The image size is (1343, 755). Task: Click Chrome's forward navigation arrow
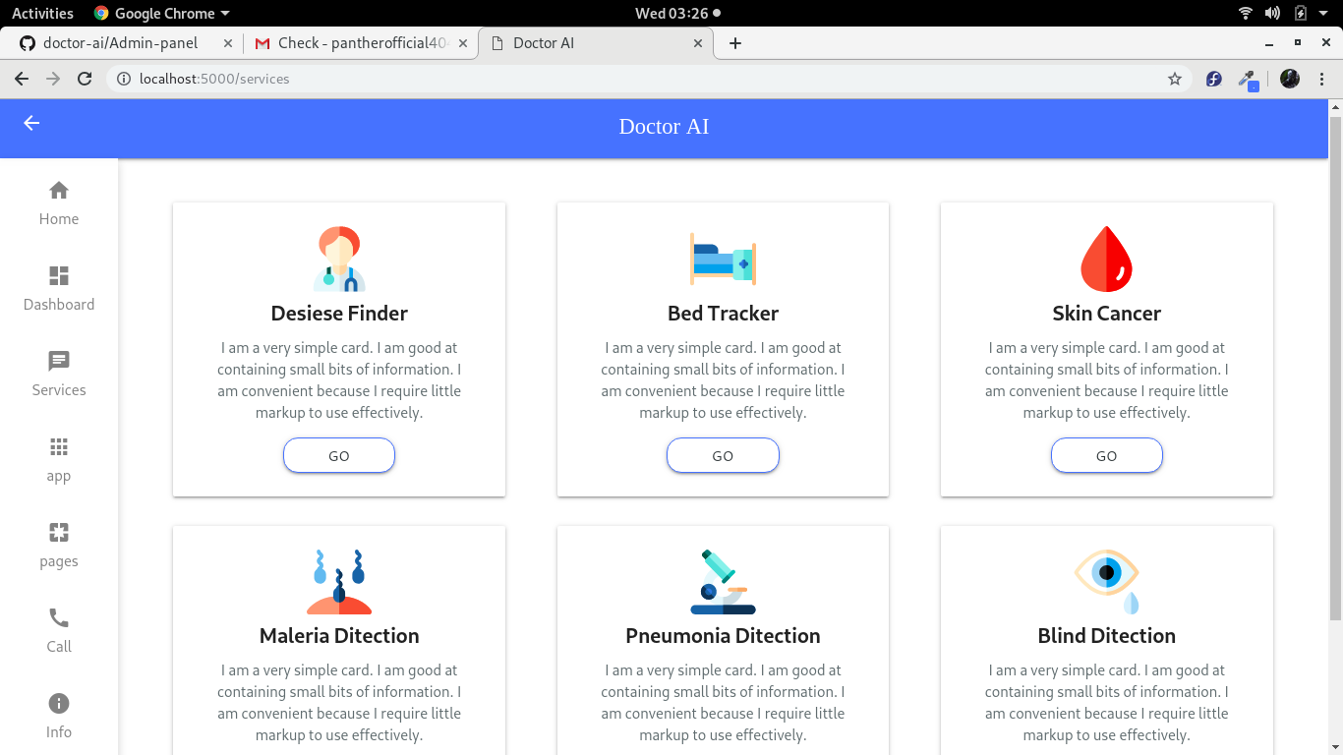53,79
